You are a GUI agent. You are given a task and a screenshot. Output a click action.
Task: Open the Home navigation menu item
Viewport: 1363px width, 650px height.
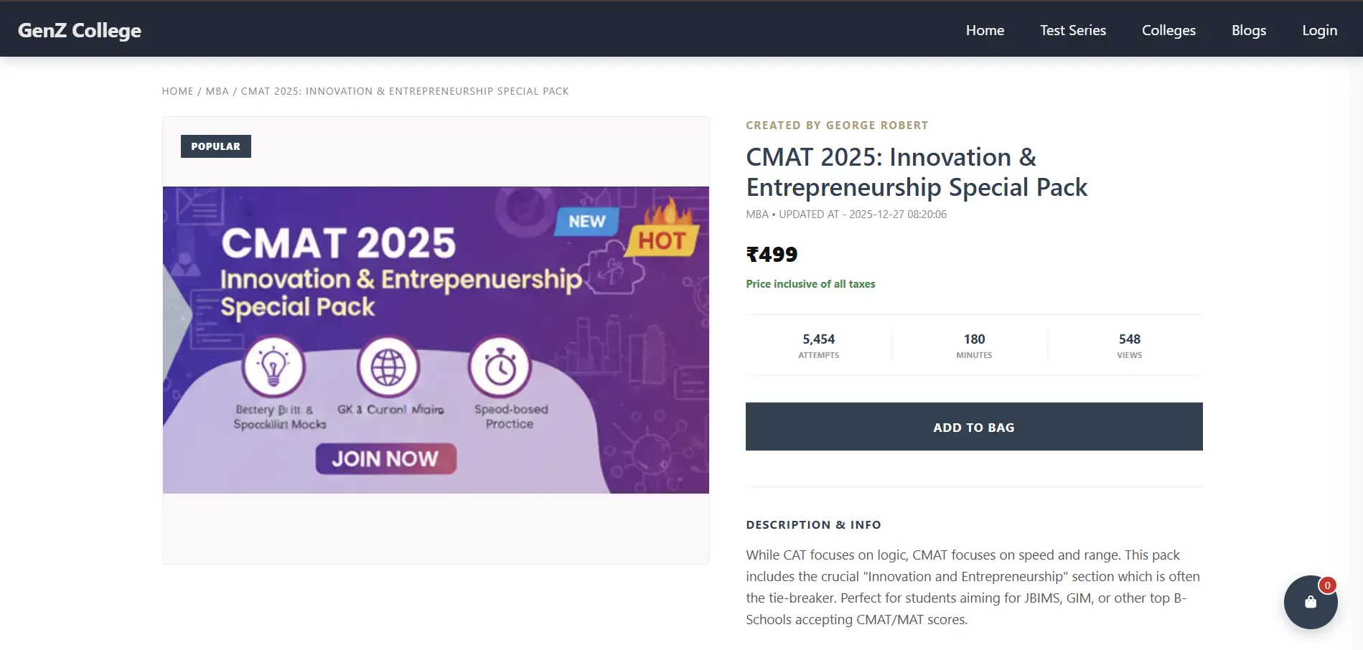point(985,30)
